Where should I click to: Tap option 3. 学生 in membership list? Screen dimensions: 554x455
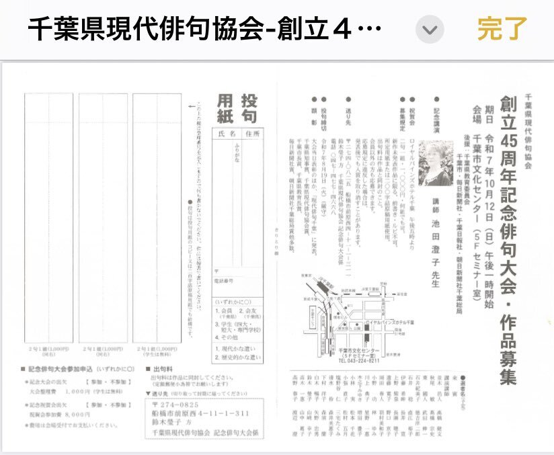[x=237, y=327]
